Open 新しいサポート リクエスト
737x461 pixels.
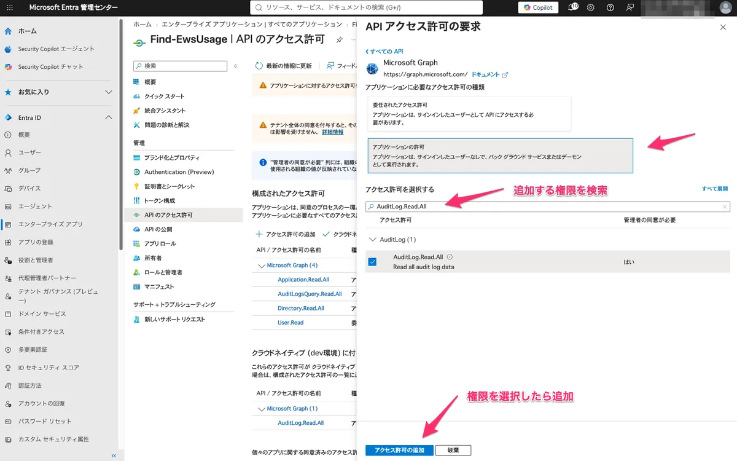click(x=174, y=319)
